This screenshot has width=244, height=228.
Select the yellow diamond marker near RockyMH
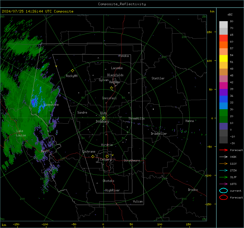coord(72,71)
